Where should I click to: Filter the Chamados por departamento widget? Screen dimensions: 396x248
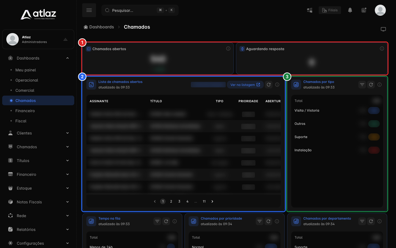click(x=362, y=221)
